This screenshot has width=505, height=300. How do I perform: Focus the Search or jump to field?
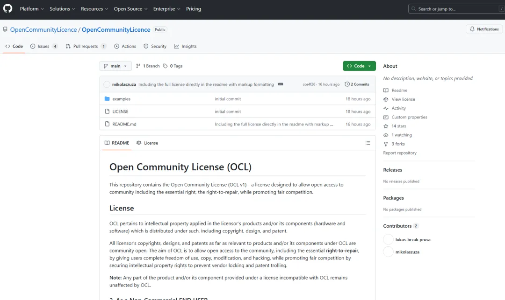pyautogui.click(x=456, y=9)
